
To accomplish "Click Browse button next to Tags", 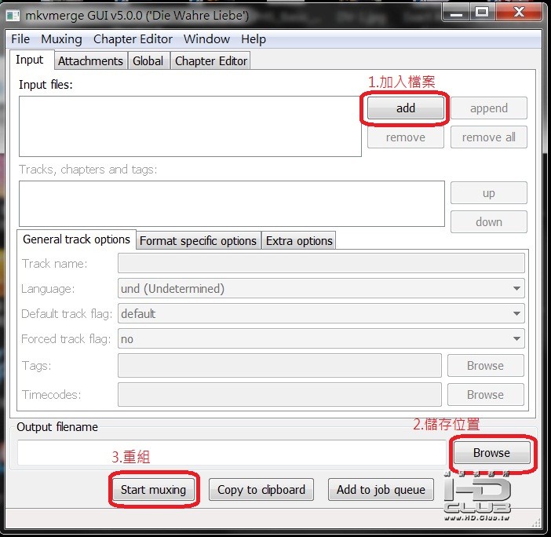I will [x=485, y=366].
